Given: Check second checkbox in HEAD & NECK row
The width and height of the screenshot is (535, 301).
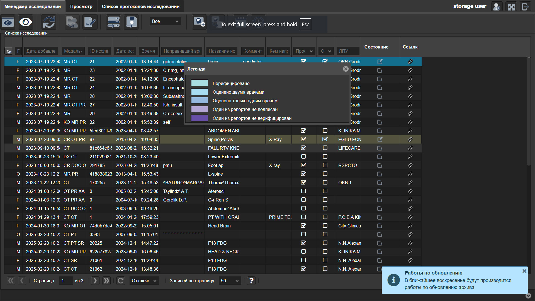Looking at the screenshot, I should (325, 251).
